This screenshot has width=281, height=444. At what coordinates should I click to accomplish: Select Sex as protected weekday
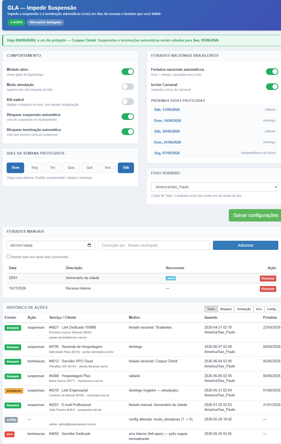(108, 168)
